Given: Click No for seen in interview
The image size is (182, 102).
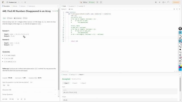Looking at the screenshot, I should (x=8, y=85).
